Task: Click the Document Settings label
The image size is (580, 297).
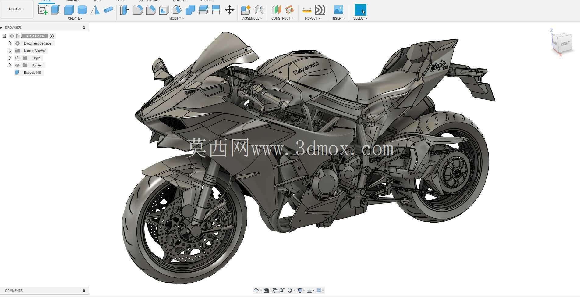Action: pos(38,43)
